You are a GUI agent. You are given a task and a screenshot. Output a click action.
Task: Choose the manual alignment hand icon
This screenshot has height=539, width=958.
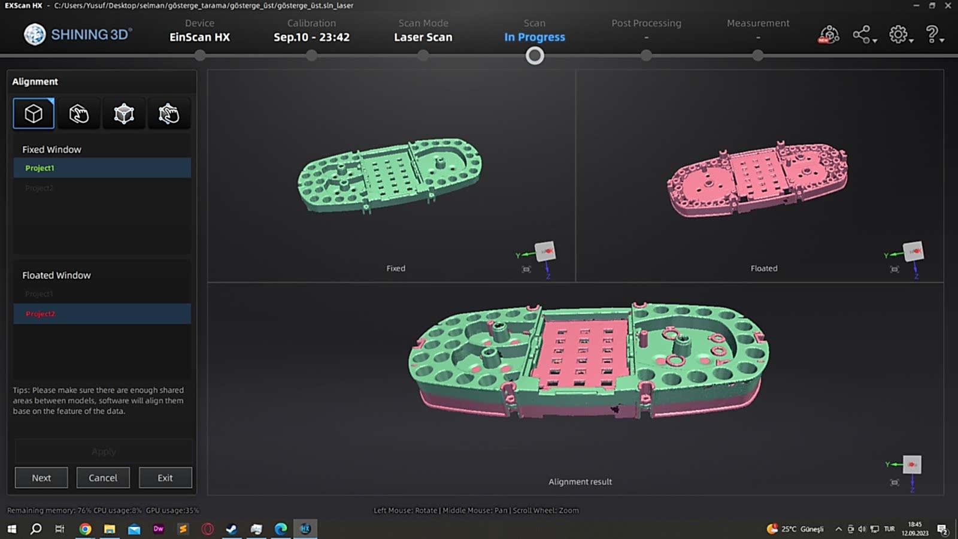[x=78, y=114]
